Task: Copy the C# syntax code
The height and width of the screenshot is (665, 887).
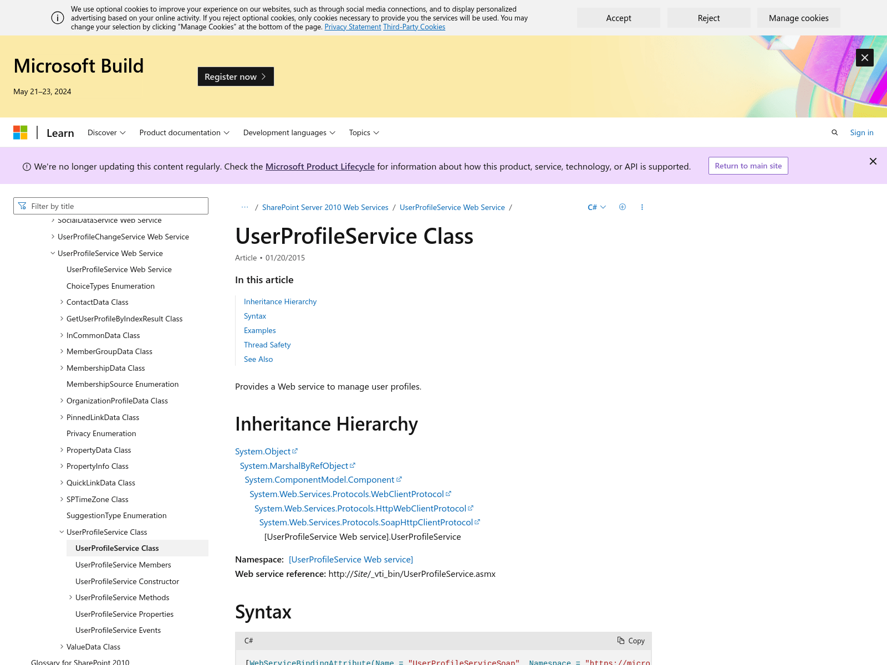Action: click(x=631, y=641)
